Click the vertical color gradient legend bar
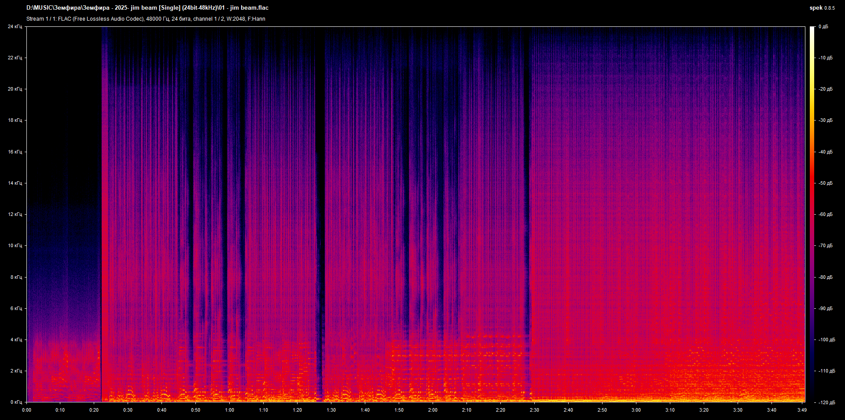Viewport: 845px width, 420px height. (812, 214)
